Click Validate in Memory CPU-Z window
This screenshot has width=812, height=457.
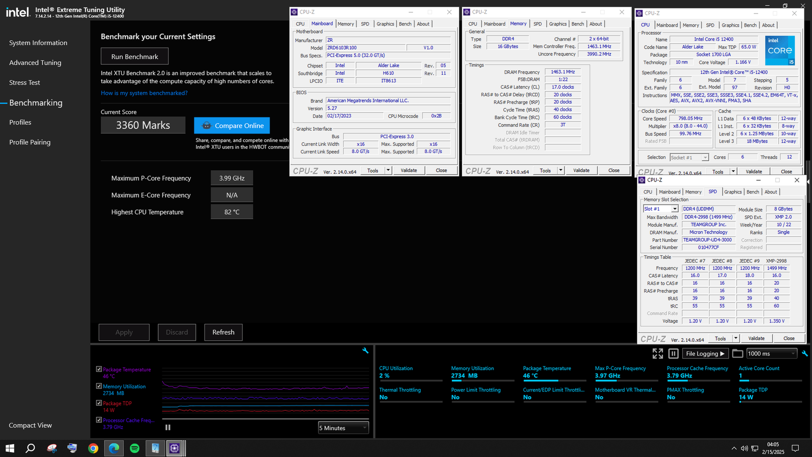click(x=581, y=170)
